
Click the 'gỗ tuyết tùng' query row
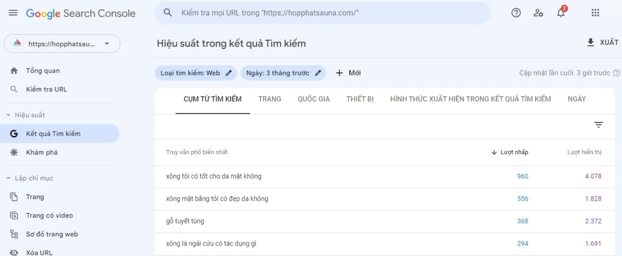click(x=185, y=221)
